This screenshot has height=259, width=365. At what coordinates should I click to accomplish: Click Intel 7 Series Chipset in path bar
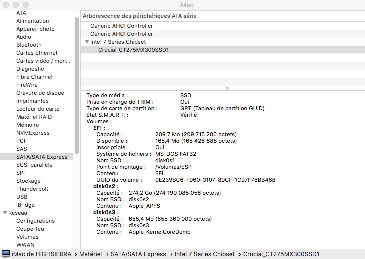(x=204, y=254)
